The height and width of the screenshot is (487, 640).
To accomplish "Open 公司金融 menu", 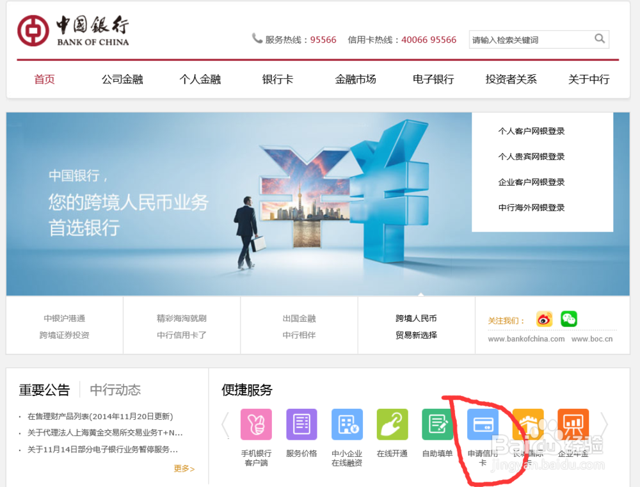I will tap(122, 79).
